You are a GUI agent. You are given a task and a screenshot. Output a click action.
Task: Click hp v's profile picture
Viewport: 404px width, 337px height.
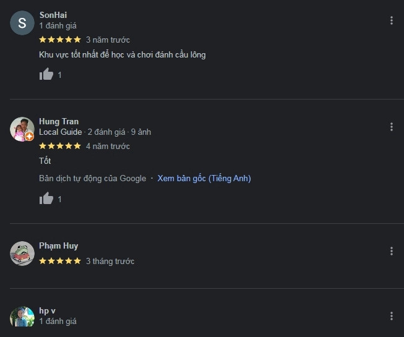coord(22,318)
